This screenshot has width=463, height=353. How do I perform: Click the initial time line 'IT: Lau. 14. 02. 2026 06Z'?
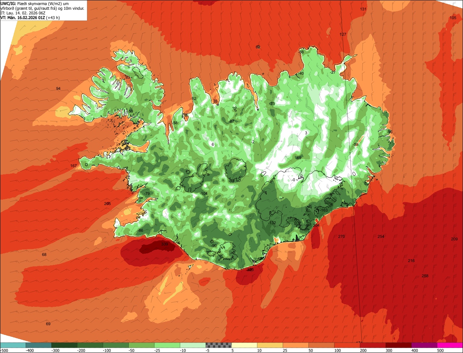pyautogui.click(x=22, y=13)
